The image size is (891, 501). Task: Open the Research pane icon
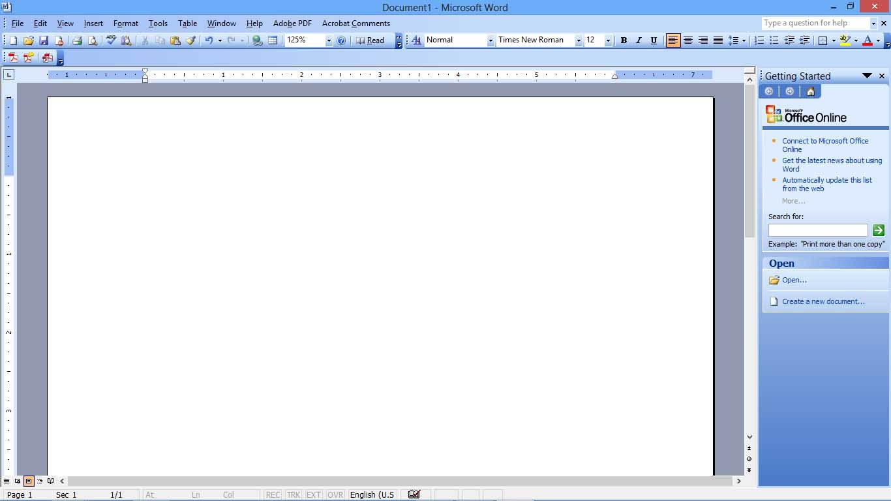126,40
